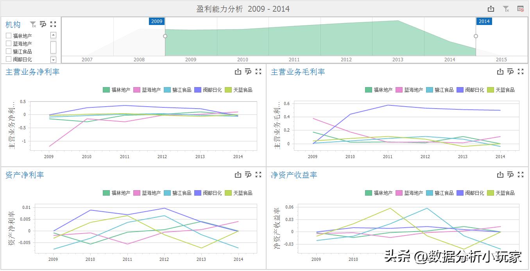
Task: Click the maximize icon on 主营业务毛利率 chart
Action: (520, 71)
